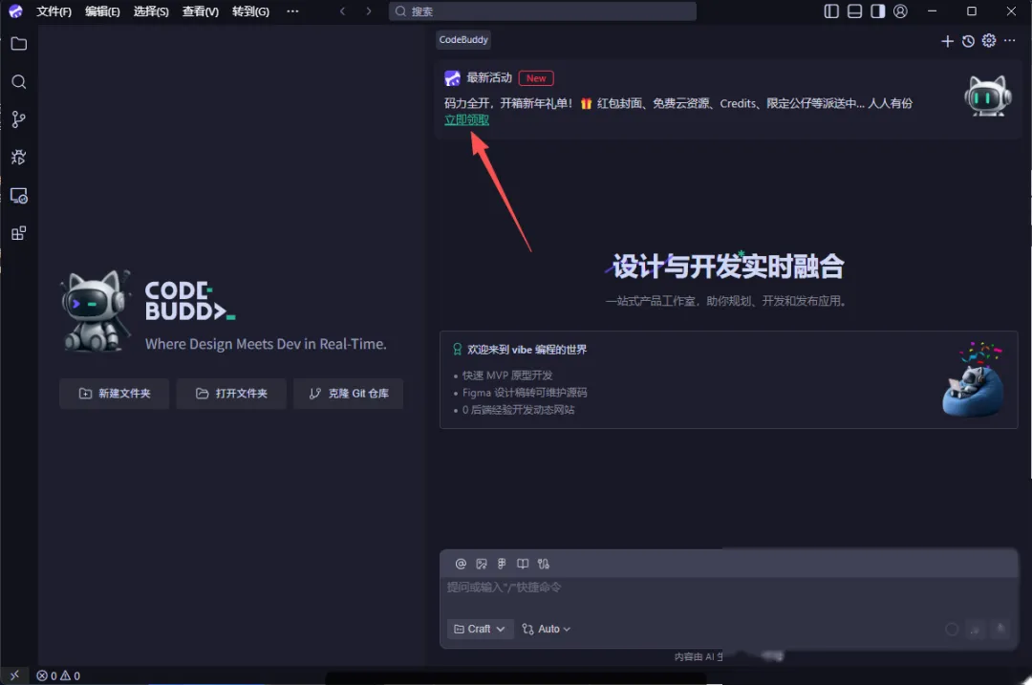Expand the menu bar overflow ellipsis
The height and width of the screenshot is (685, 1032).
(x=293, y=11)
